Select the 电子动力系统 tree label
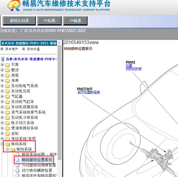Viewport: 178px width, 177px height. [23, 123]
